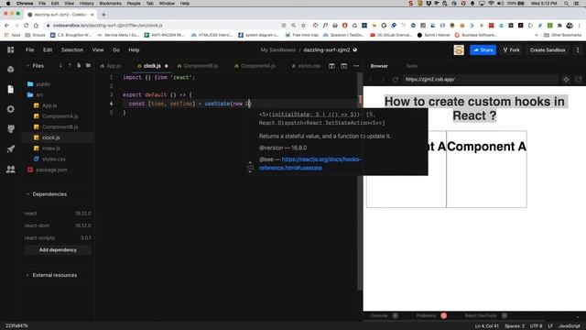The image size is (586, 330).
Task: Click the Chrome address bar
Action: 165,25
